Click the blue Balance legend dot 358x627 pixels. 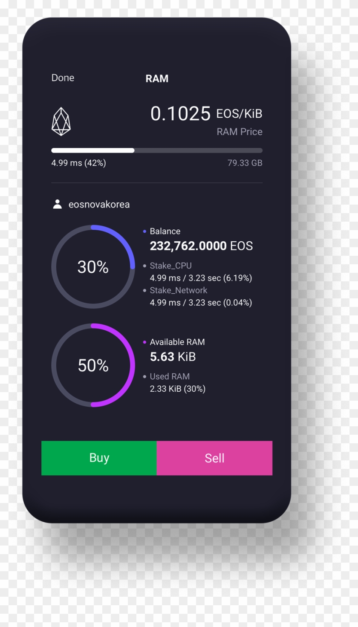point(145,231)
